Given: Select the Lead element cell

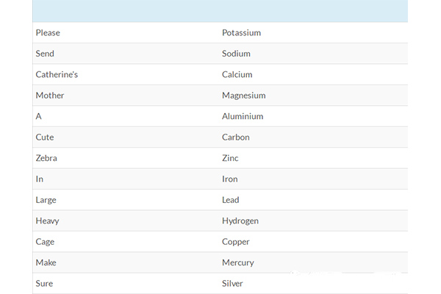Looking at the screenshot, I should coord(230,200).
